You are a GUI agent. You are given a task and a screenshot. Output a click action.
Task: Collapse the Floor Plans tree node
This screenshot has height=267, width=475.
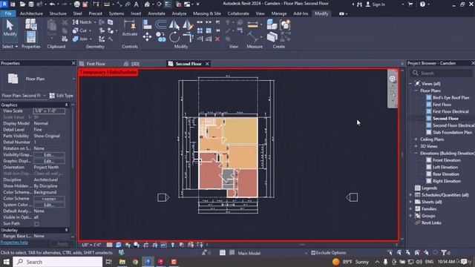(x=416, y=90)
